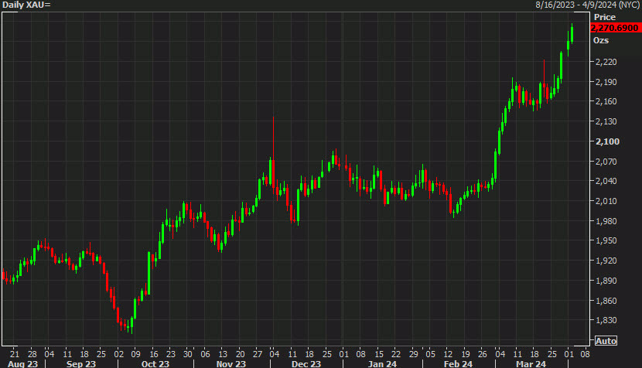
Task: Click the 2,160 price axis value
Action: pos(606,101)
